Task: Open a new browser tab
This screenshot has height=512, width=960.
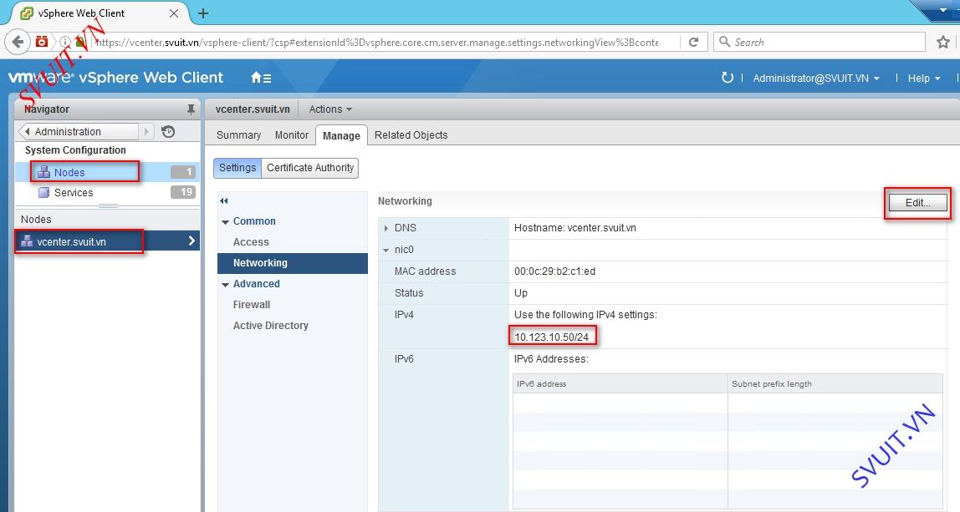Action: click(203, 13)
